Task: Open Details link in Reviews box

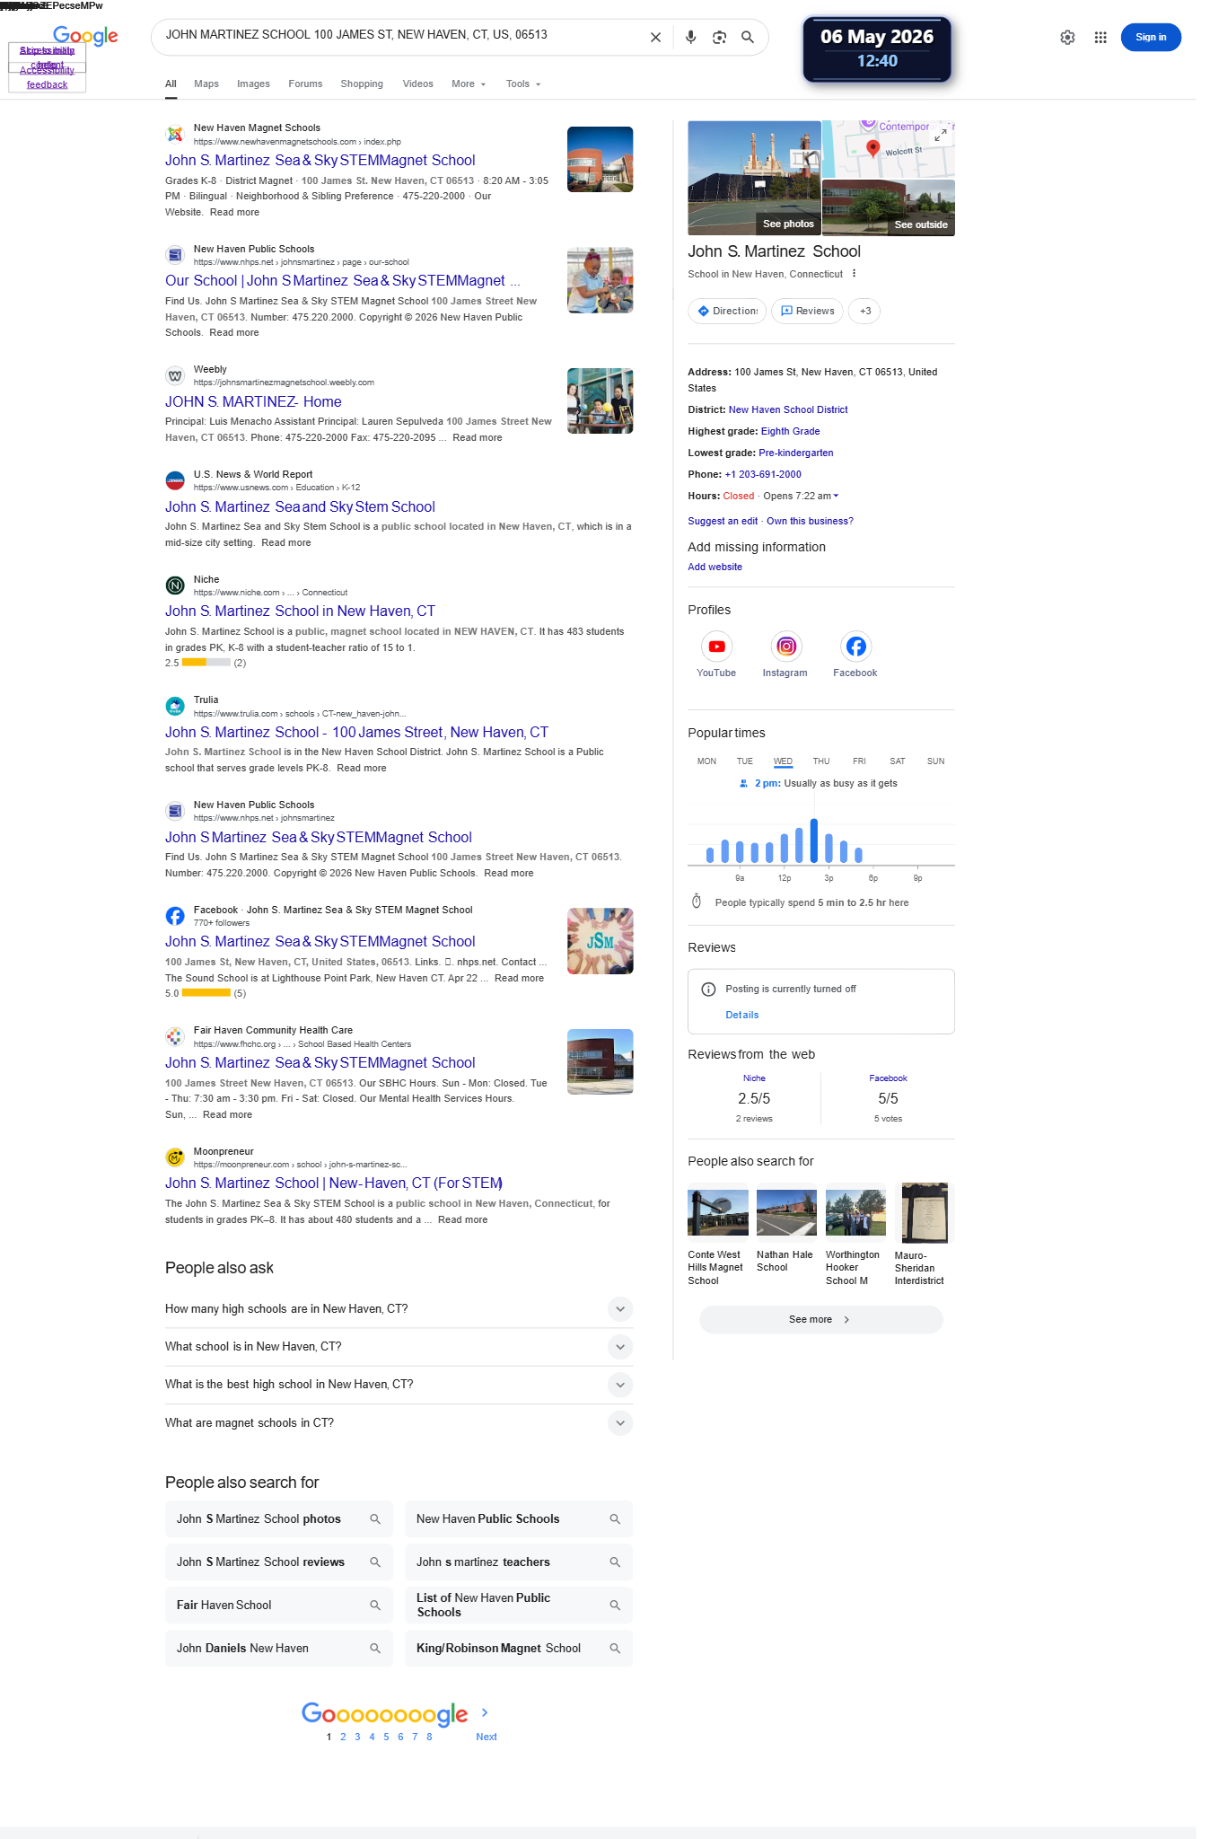Action: tap(742, 1016)
